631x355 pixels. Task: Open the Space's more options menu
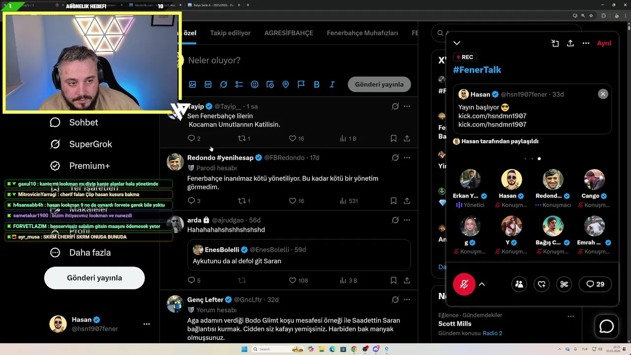click(x=586, y=43)
